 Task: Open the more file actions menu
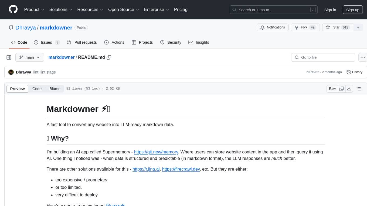click(x=363, y=57)
